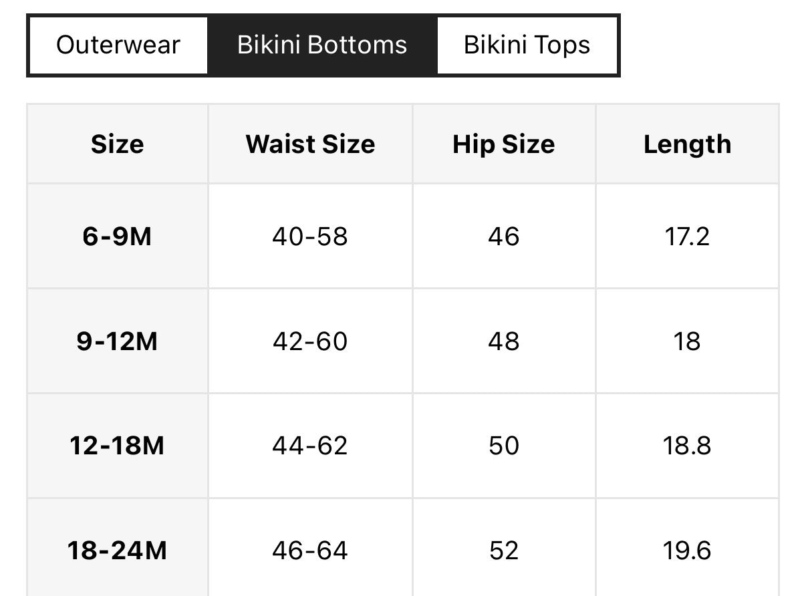Click the Waist Size column header
The image size is (806, 596).
310,144
